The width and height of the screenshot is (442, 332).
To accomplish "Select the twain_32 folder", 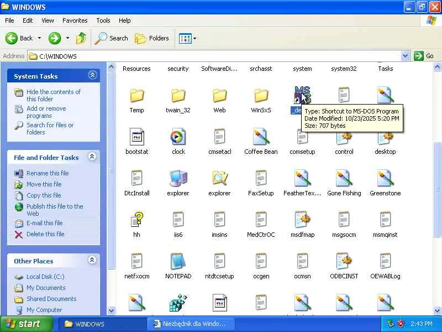I will [178, 96].
